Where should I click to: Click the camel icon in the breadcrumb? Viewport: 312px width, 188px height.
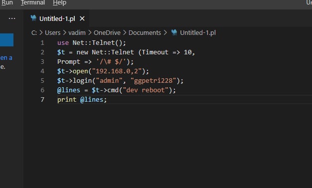tap(174, 32)
